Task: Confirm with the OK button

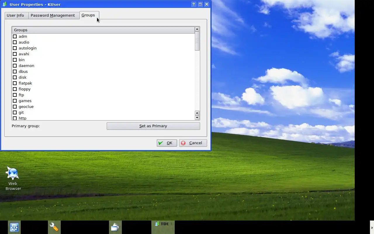Action: pyautogui.click(x=167, y=143)
